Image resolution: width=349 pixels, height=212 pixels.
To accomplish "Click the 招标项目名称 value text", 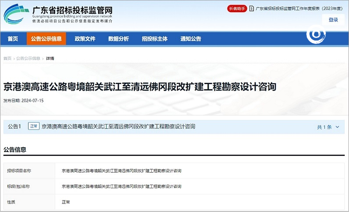I will [x=121, y=170].
